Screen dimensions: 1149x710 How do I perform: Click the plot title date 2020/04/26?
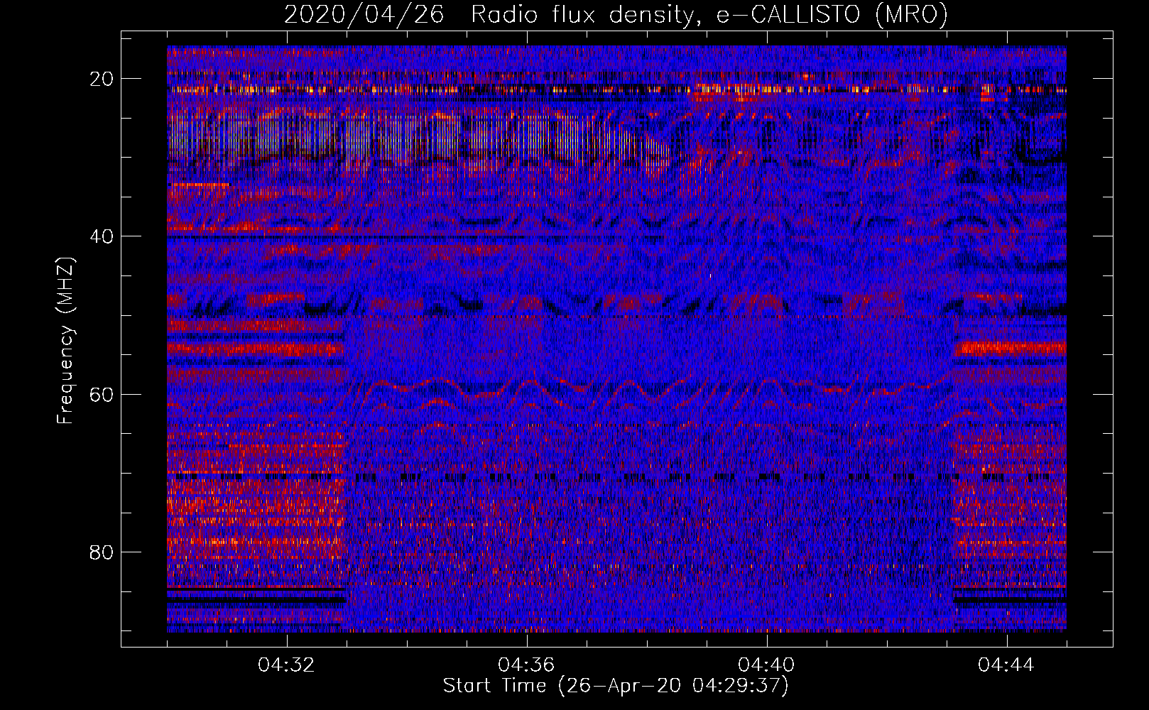364,14
